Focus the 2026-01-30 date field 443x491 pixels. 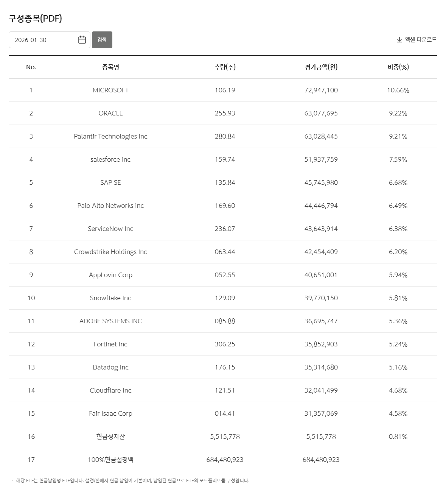point(44,40)
